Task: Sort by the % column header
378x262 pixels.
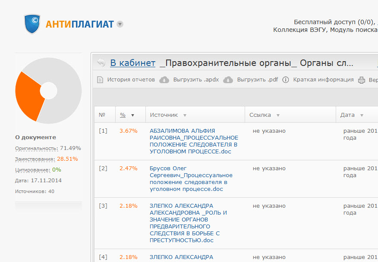Action: click(123, 115)
